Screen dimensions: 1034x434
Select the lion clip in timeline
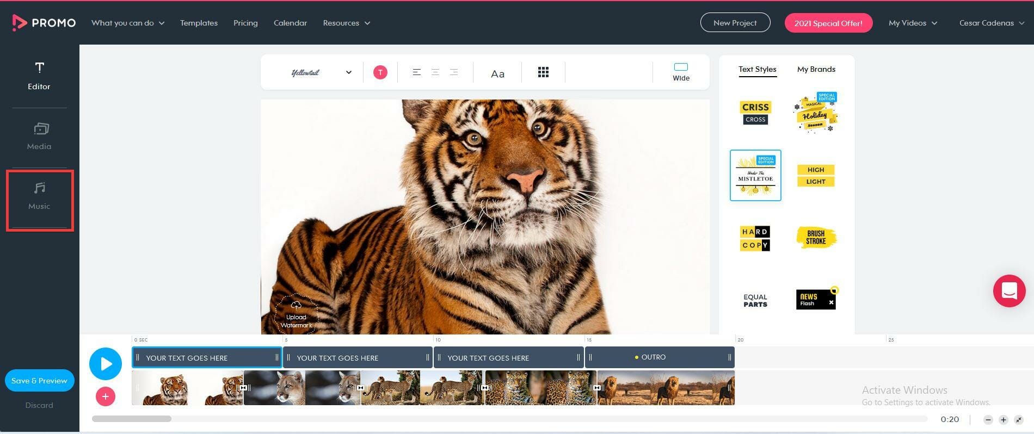(x=666, y=388)
